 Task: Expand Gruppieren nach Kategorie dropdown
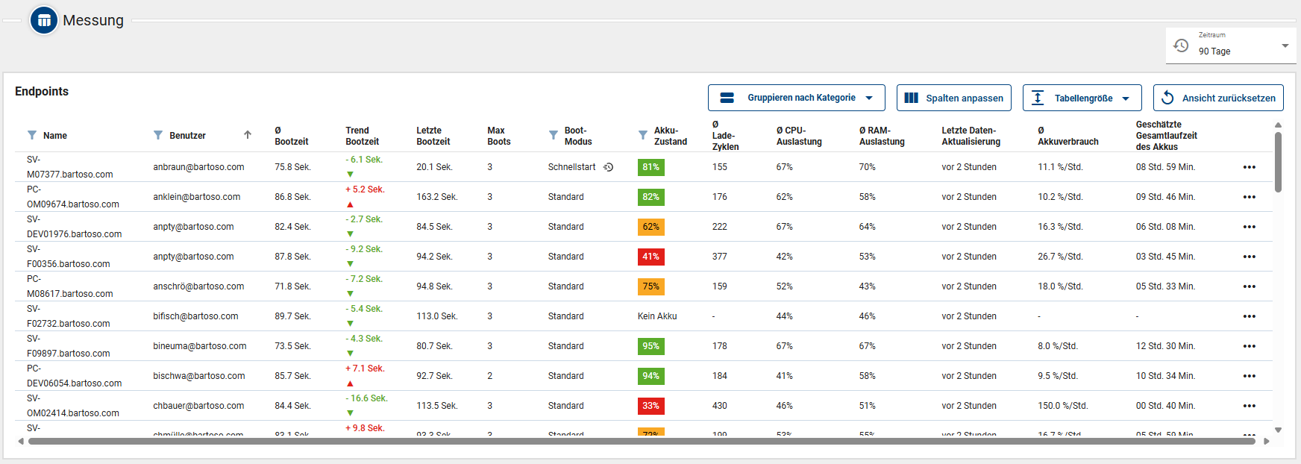(796, 98)
